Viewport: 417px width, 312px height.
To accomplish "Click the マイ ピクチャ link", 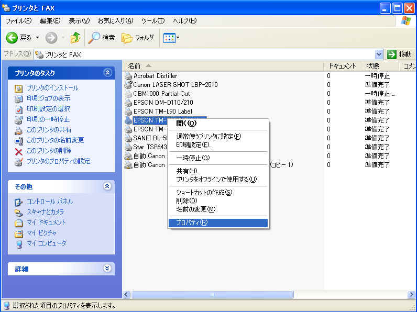I will [x=42, y=233].
